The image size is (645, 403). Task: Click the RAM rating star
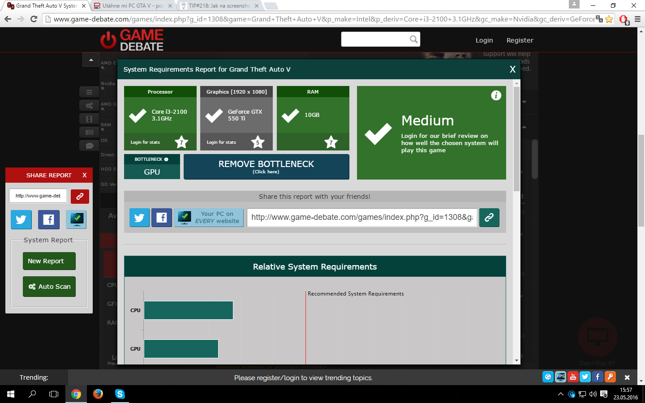pos(331,142)
